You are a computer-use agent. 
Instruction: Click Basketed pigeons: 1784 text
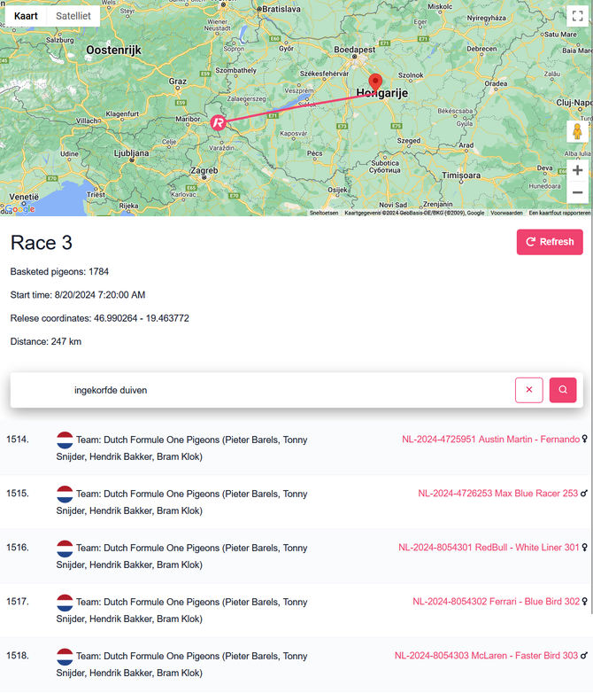point(59,271)
